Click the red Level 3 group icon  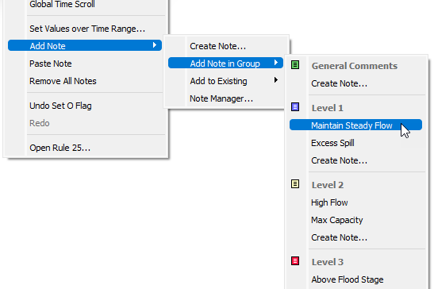[295, 260]
